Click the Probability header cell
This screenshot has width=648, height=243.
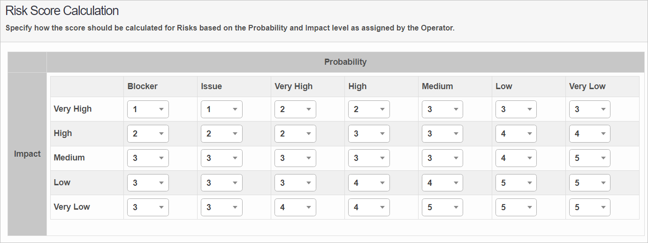pos(345,62)
